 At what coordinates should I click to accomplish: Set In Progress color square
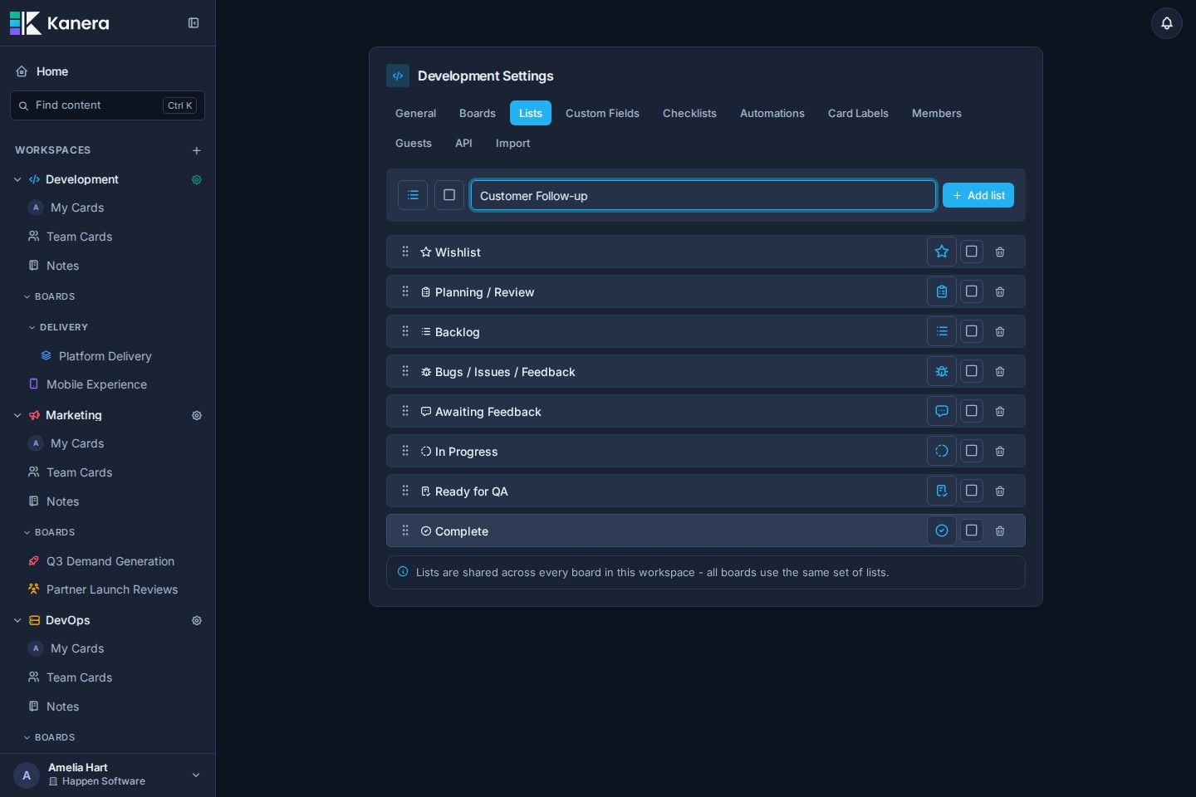[972, 451]
